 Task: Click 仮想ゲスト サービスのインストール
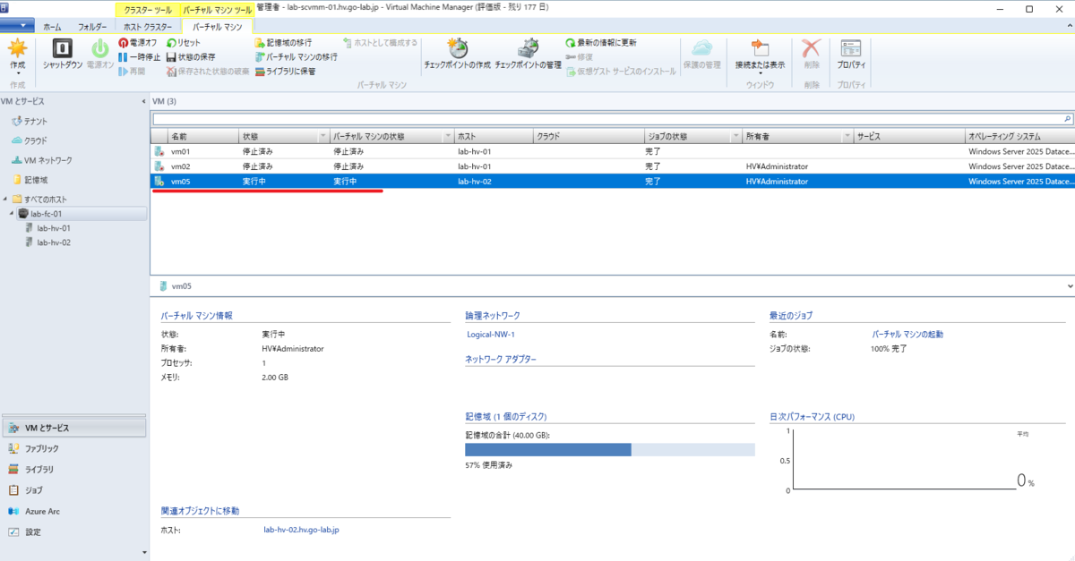(621, 71)
